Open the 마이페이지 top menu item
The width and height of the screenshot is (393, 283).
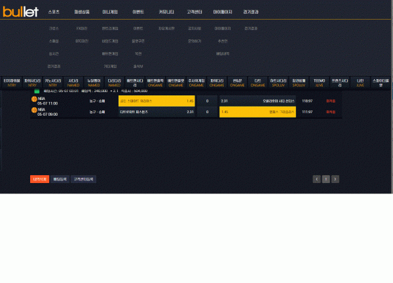(x=223, y=12)
